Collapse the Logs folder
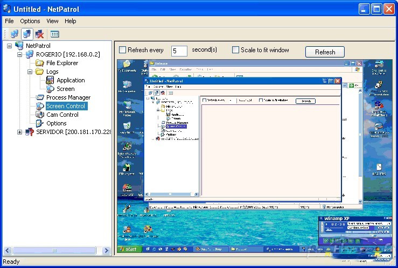The width and height of the screenshot is (398, 268). pos(30,72)
